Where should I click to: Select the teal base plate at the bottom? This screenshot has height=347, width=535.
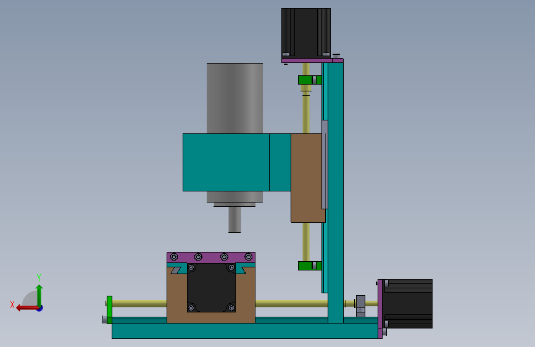245,331
